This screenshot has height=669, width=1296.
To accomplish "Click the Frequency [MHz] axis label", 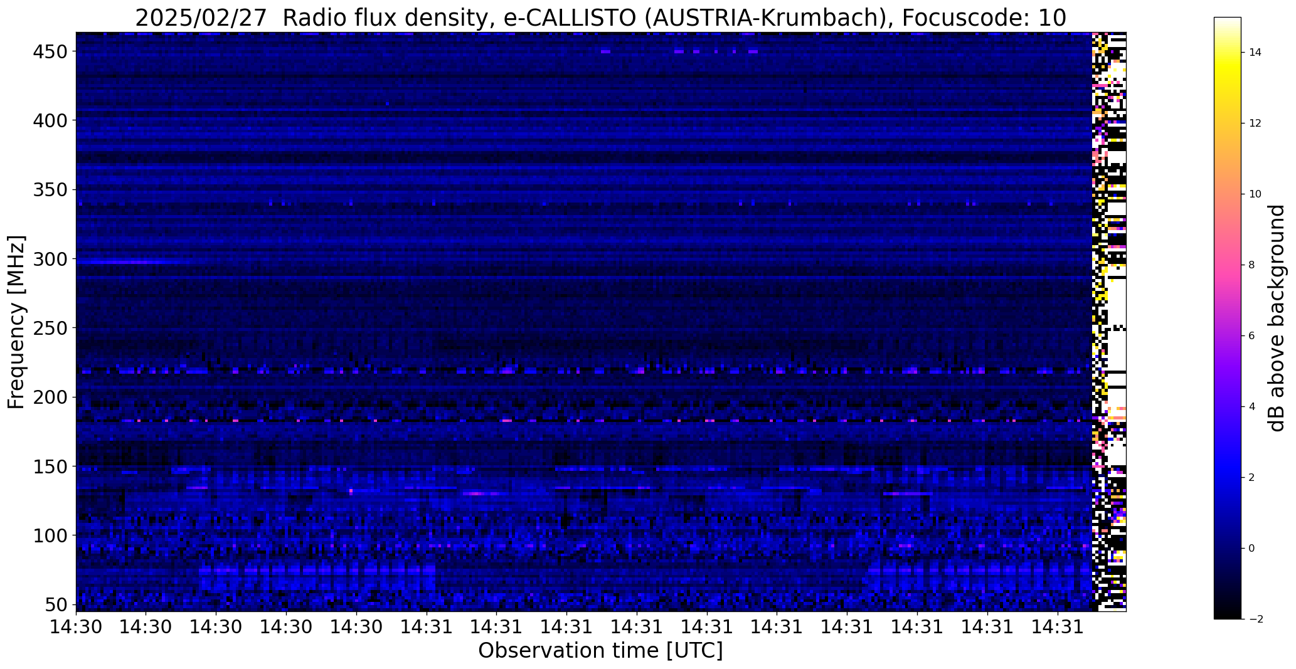I will pyautogui.click(x=16, y=322).
